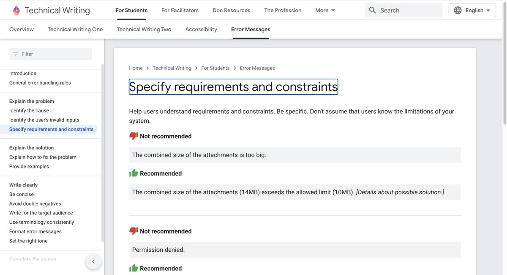Click the Technical Writing breadcrumb link
This screenshot has width=507, height=275.
coord(172,68)
